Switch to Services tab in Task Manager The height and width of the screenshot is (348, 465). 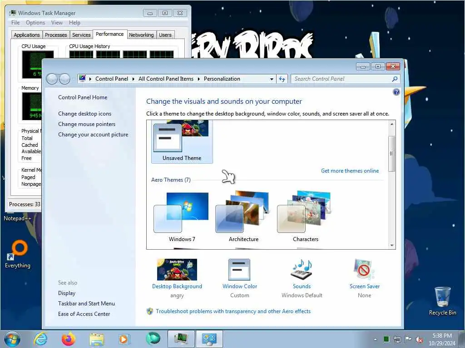tap(81, 35)
